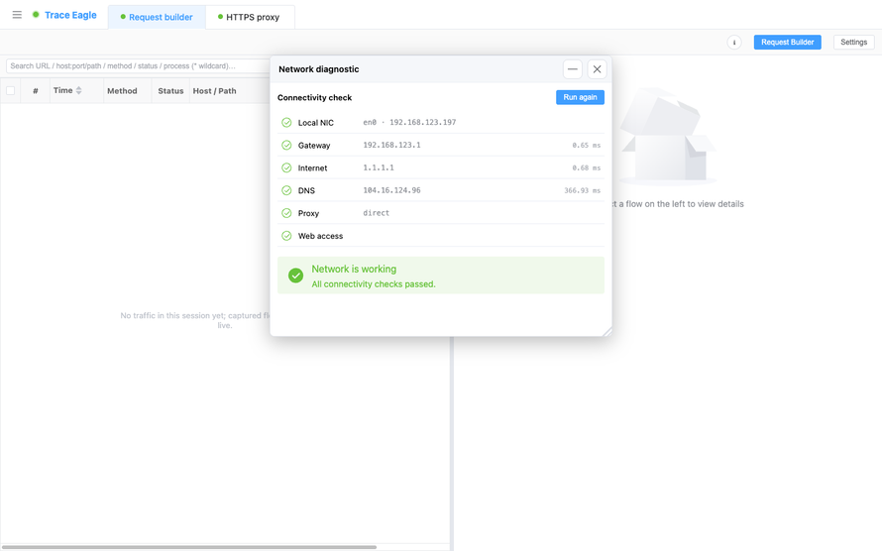Screen dimensions: 882x551
Task: Select the Internet address 1.1.1.1
Action: 379,167
